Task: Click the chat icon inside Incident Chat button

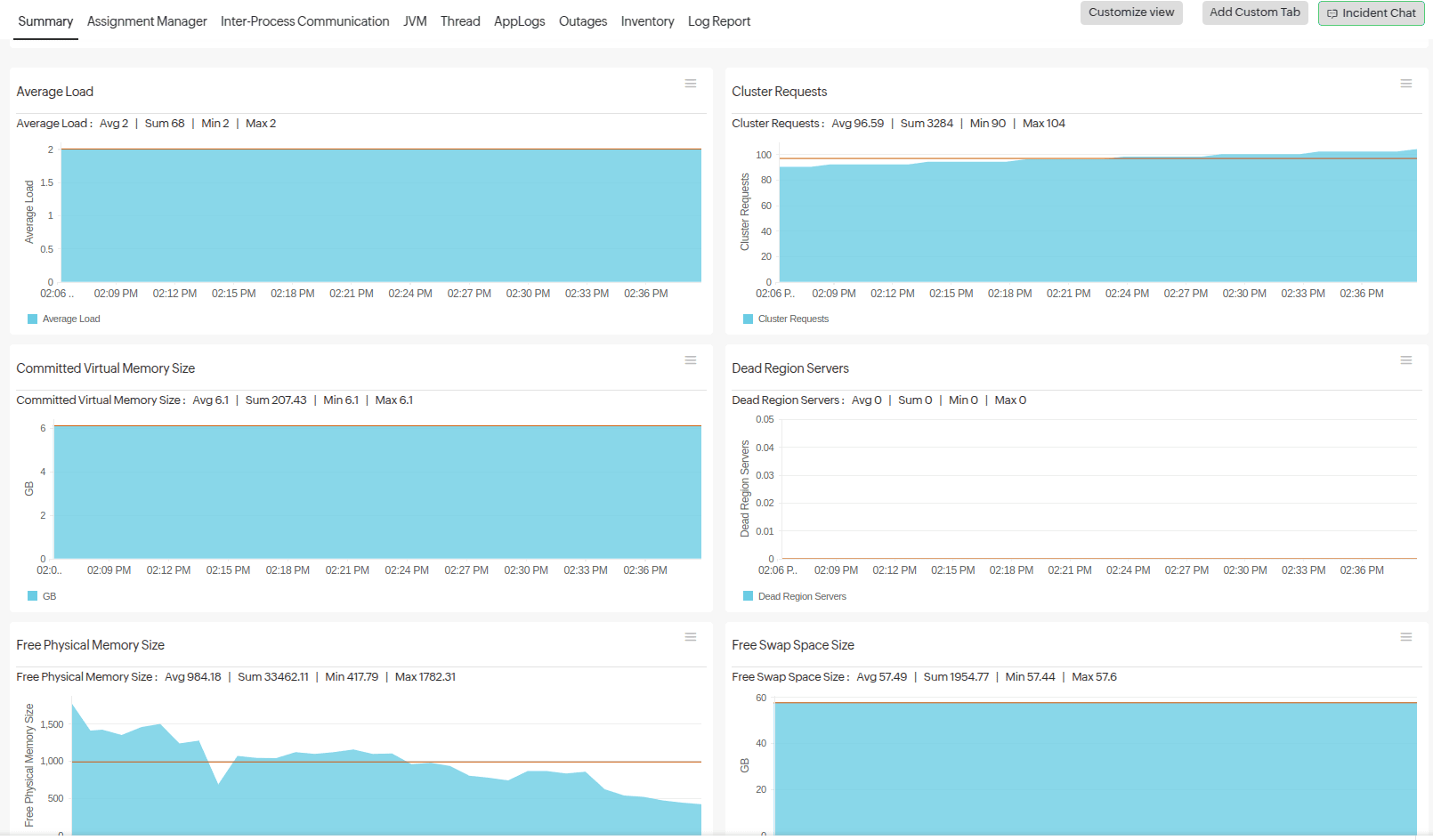Action: (1332, 12)
